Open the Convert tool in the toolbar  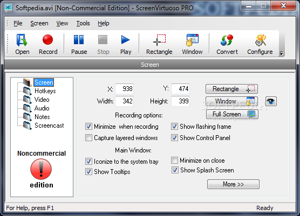click(x=227, y=44)
